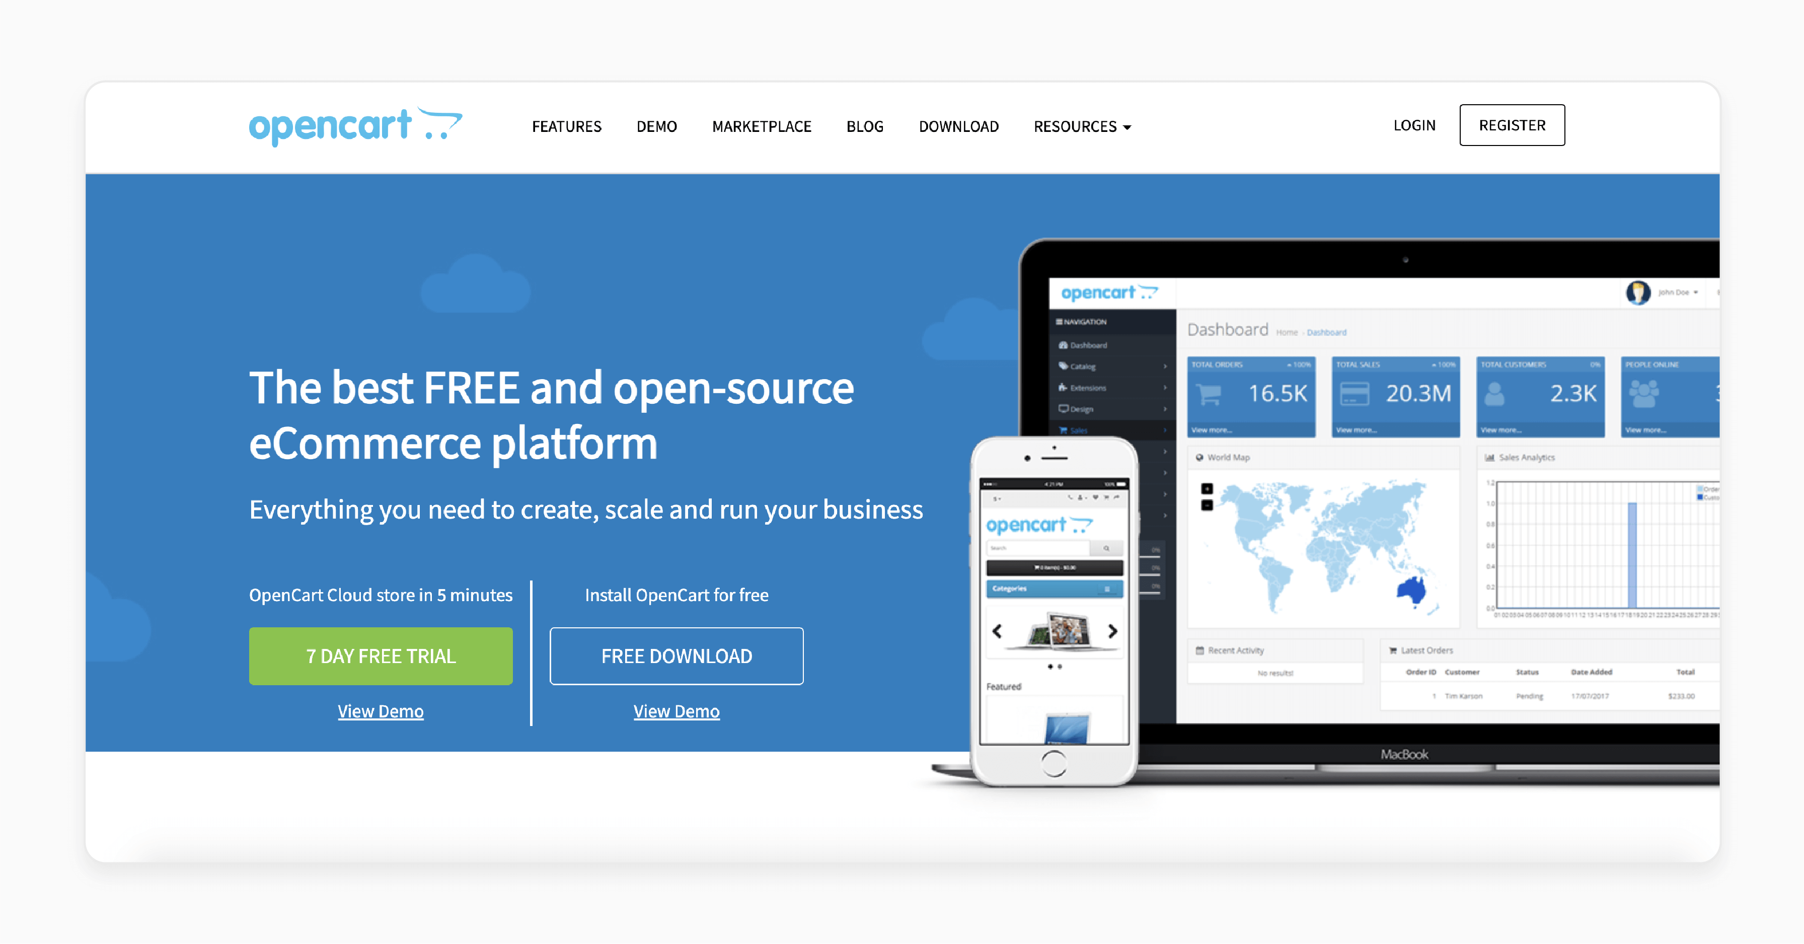Click the FREE DOWNLOAD button
Image resolution: width=1804 pixels, height=944 pixels.
click(676, 655)
